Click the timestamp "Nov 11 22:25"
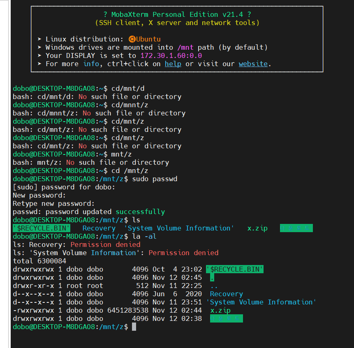This screenshot has height=348, width=354. 177,286
